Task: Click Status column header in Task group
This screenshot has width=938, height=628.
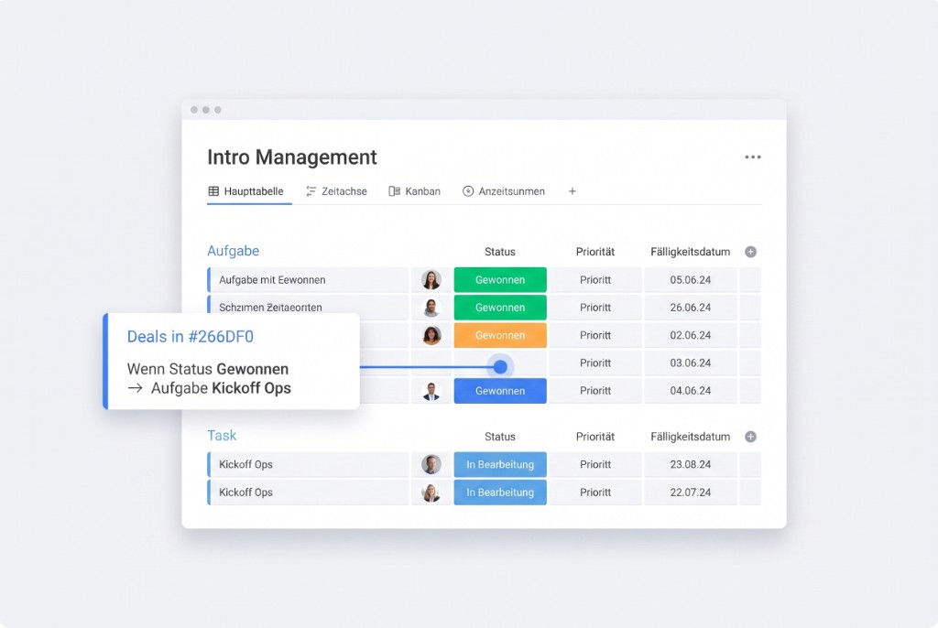Action: point(500,437)
